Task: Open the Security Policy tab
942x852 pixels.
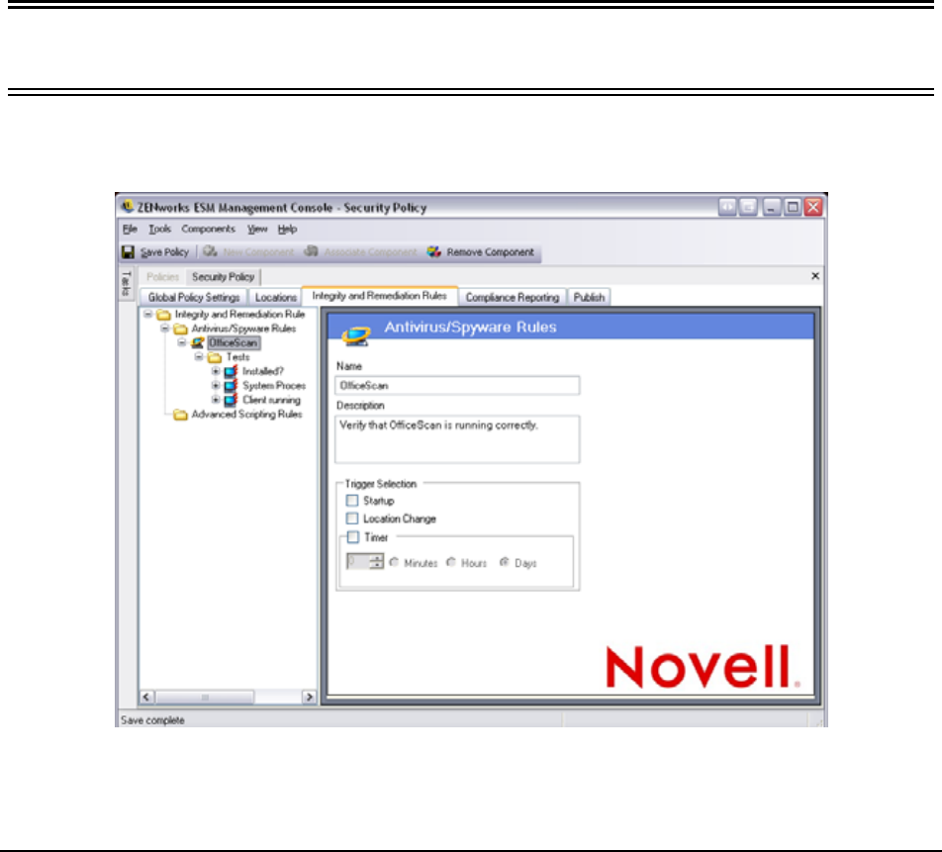Action: [223, 277]
